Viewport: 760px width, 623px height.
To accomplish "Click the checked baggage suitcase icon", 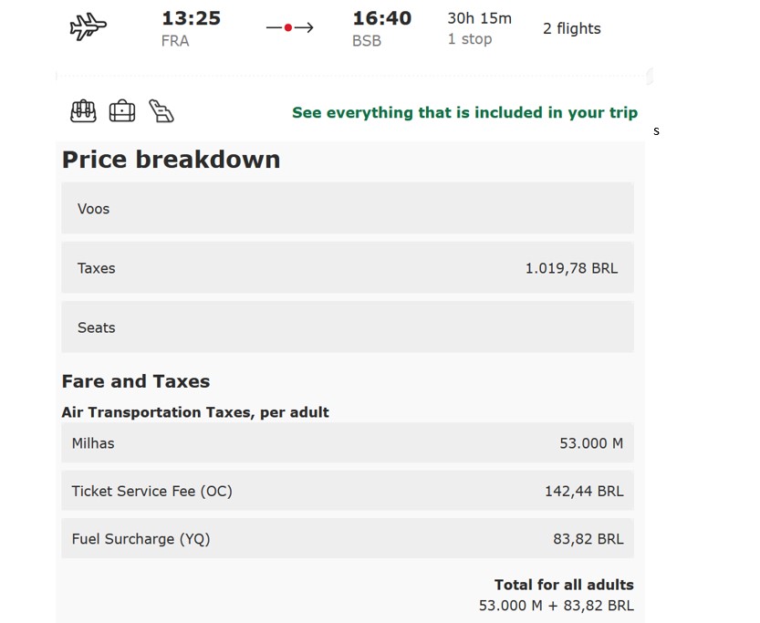I will pos(83,111).
